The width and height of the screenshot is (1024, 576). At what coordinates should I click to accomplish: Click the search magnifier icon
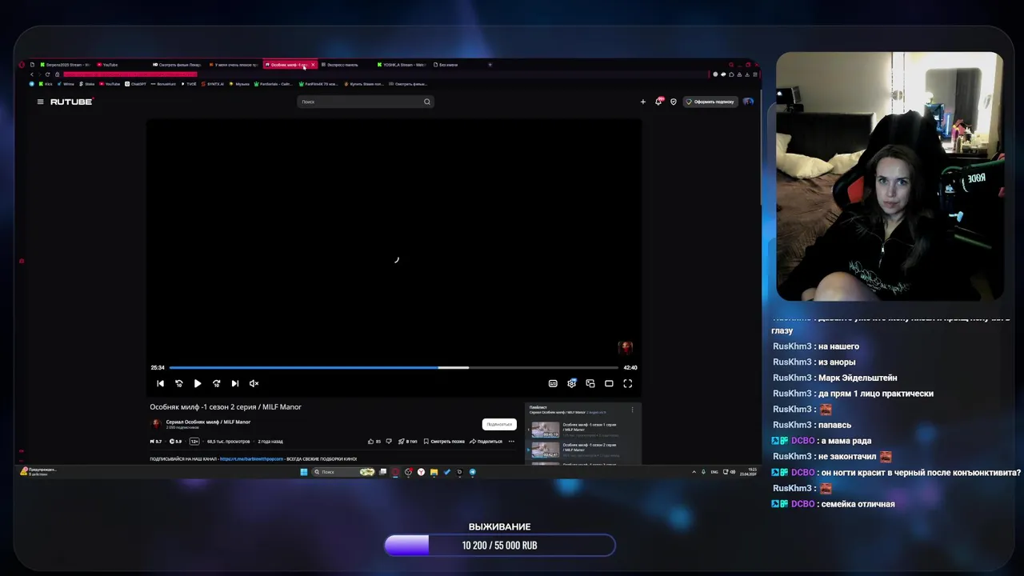coord(427,102)
